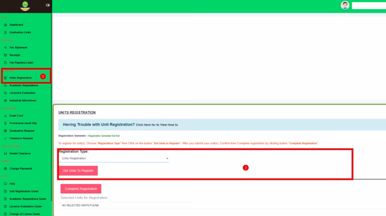The image size is (386, 216).
Task: Click the Industrial Attachment icon
Action: 6,100
